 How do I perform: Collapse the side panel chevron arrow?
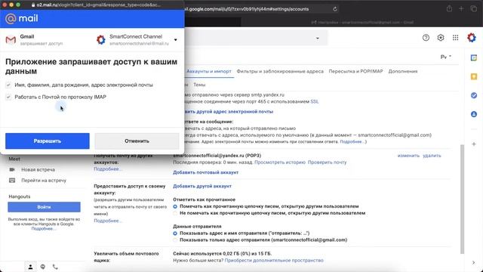pos(473,262)
